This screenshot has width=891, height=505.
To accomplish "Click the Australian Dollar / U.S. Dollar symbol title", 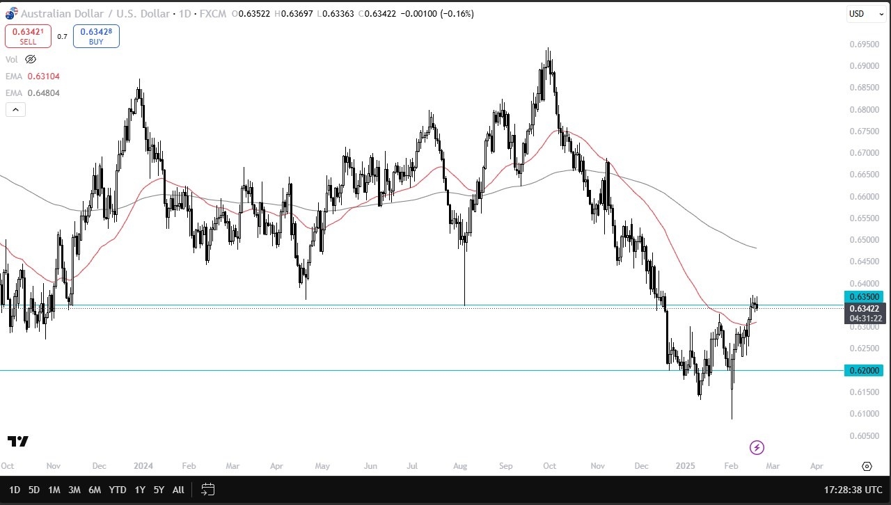I will pos(95,13).
